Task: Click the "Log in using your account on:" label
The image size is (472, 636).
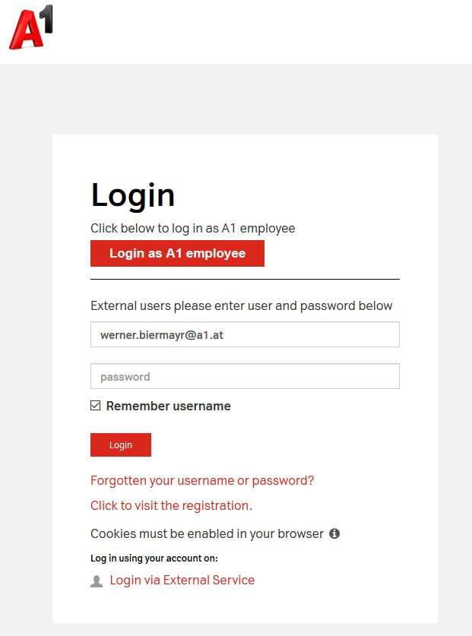Action: (x=154, y=558)
